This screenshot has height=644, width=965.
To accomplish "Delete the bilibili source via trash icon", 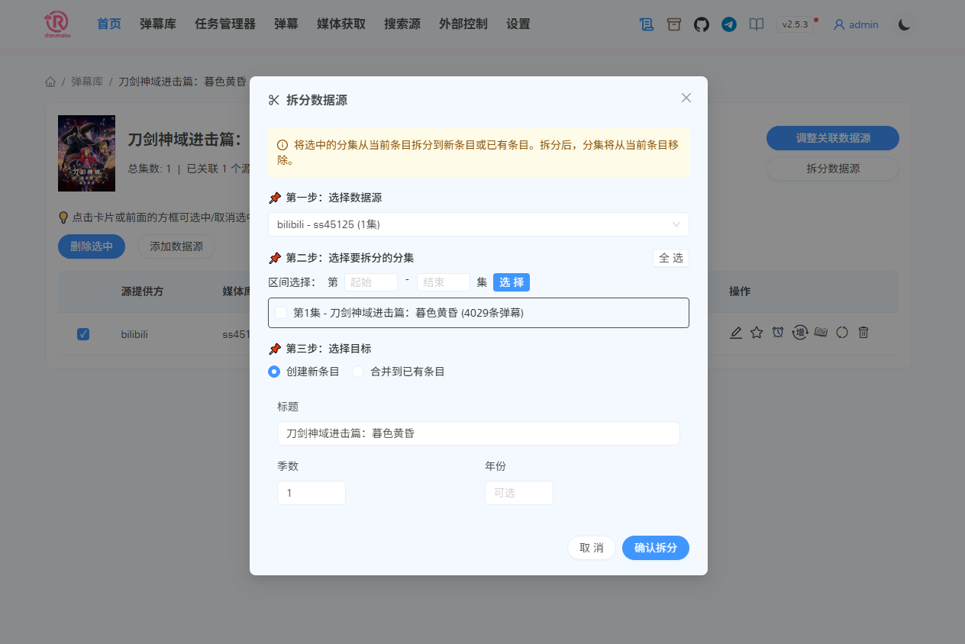I will (863, 332).
